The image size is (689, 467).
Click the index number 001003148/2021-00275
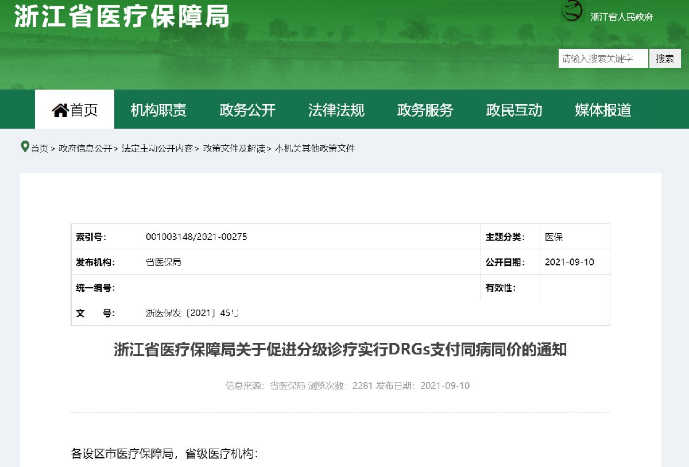[x=196, y=237]
